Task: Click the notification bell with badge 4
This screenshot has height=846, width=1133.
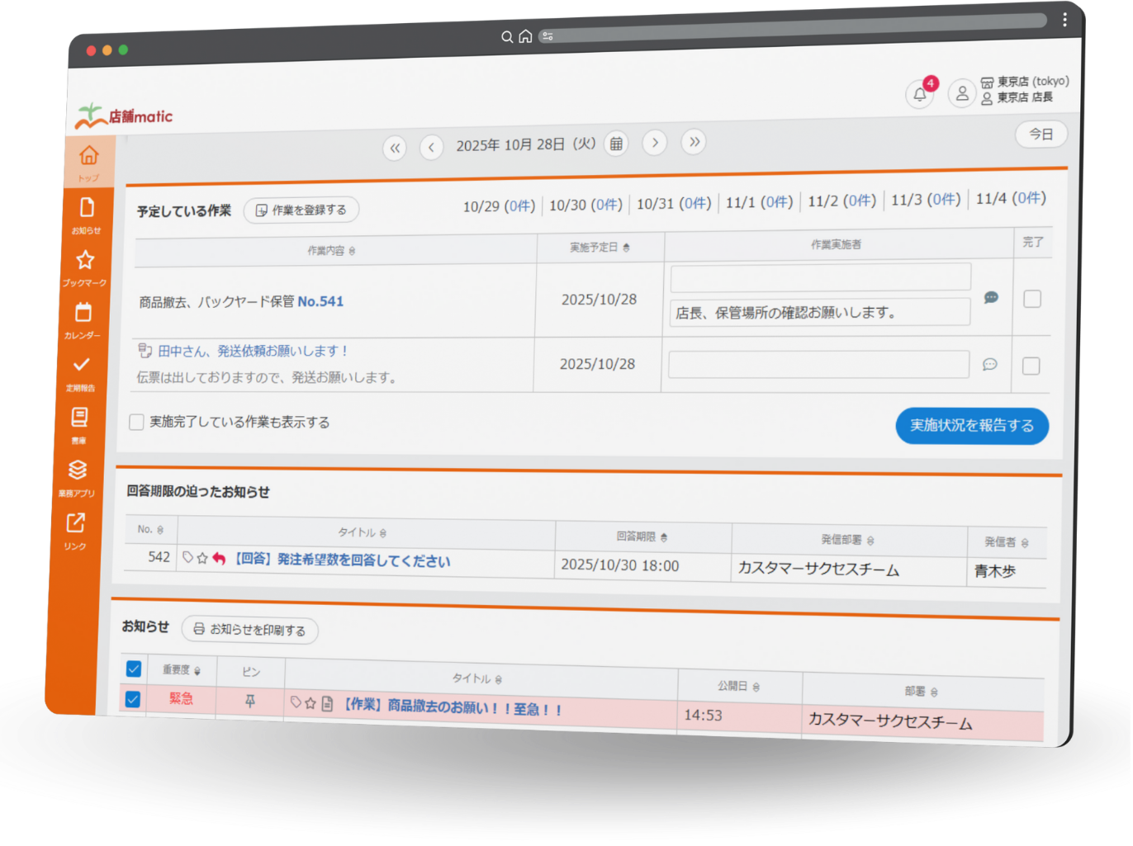Action: tap(920, 95)
